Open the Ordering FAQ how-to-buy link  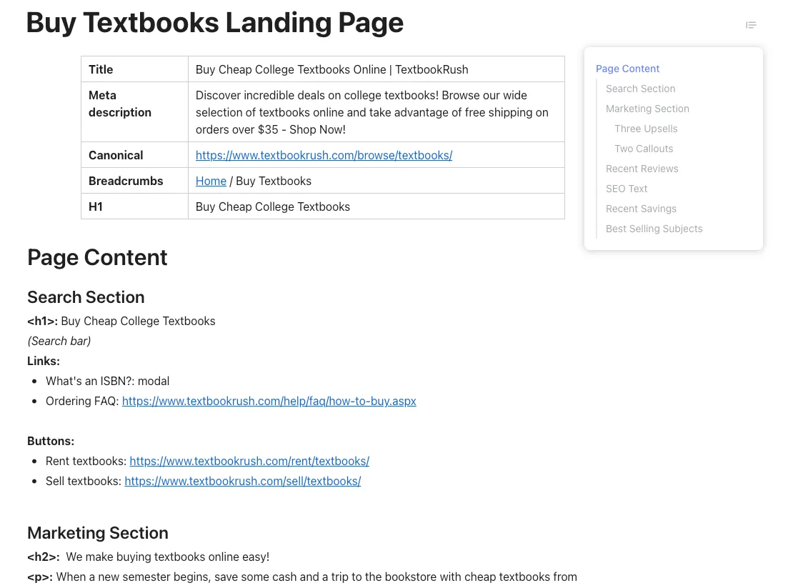point(269,401)
